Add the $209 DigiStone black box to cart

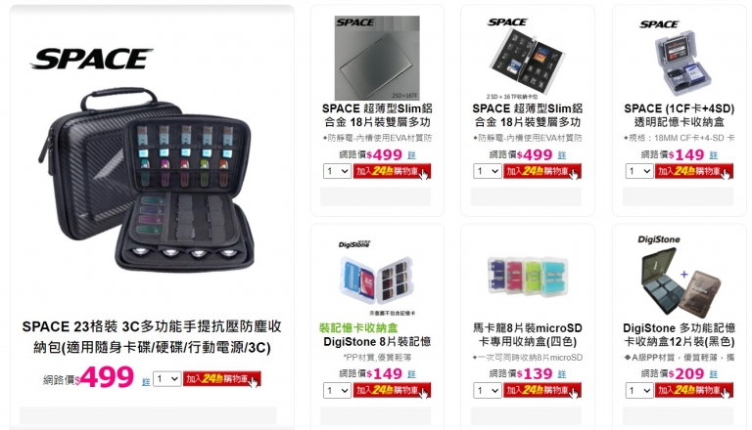click(x=693, y=390)
